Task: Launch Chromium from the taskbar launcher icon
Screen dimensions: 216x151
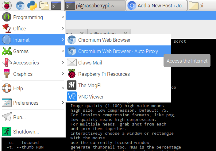Action: [20, 6]
